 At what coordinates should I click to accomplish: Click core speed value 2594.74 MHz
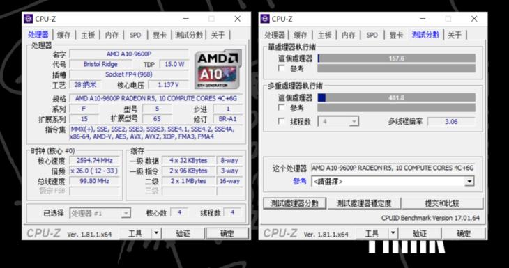pos(94,160)
